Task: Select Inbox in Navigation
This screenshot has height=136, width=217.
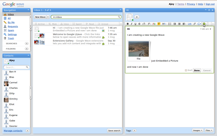Action: tap(11, 14)
